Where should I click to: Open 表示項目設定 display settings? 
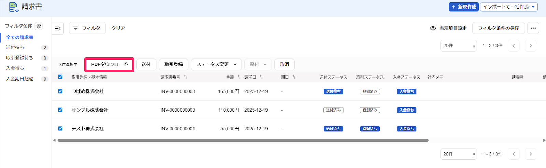(x=448, y=28)
